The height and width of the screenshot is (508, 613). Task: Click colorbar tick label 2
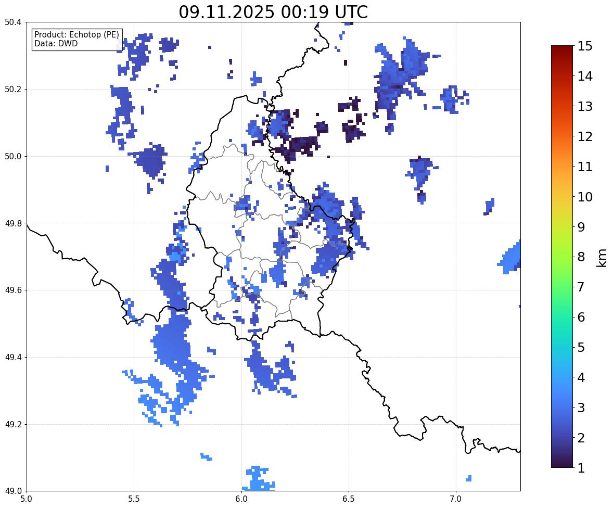pos(581,438)
